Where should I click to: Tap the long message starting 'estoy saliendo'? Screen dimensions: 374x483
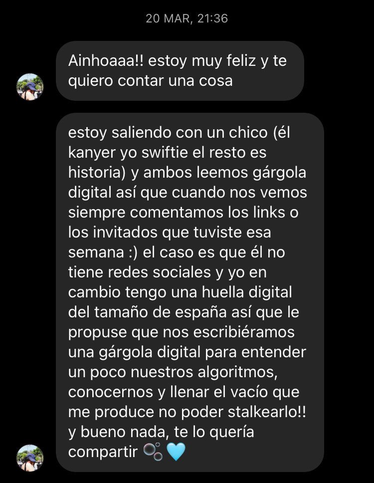coord(190,292)
